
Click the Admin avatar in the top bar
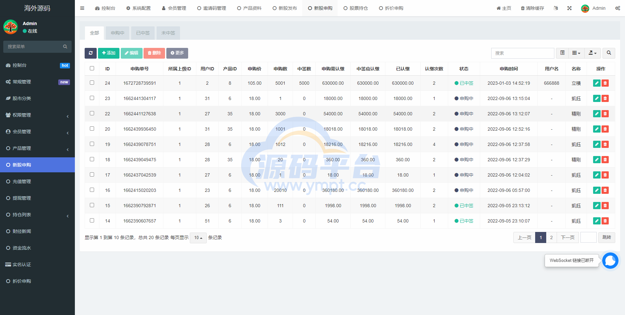point(585,8)
